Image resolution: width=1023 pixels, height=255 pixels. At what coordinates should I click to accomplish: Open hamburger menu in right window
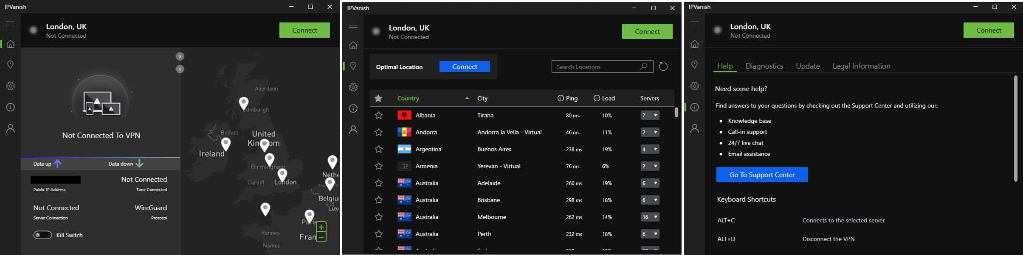coord(695,24)
